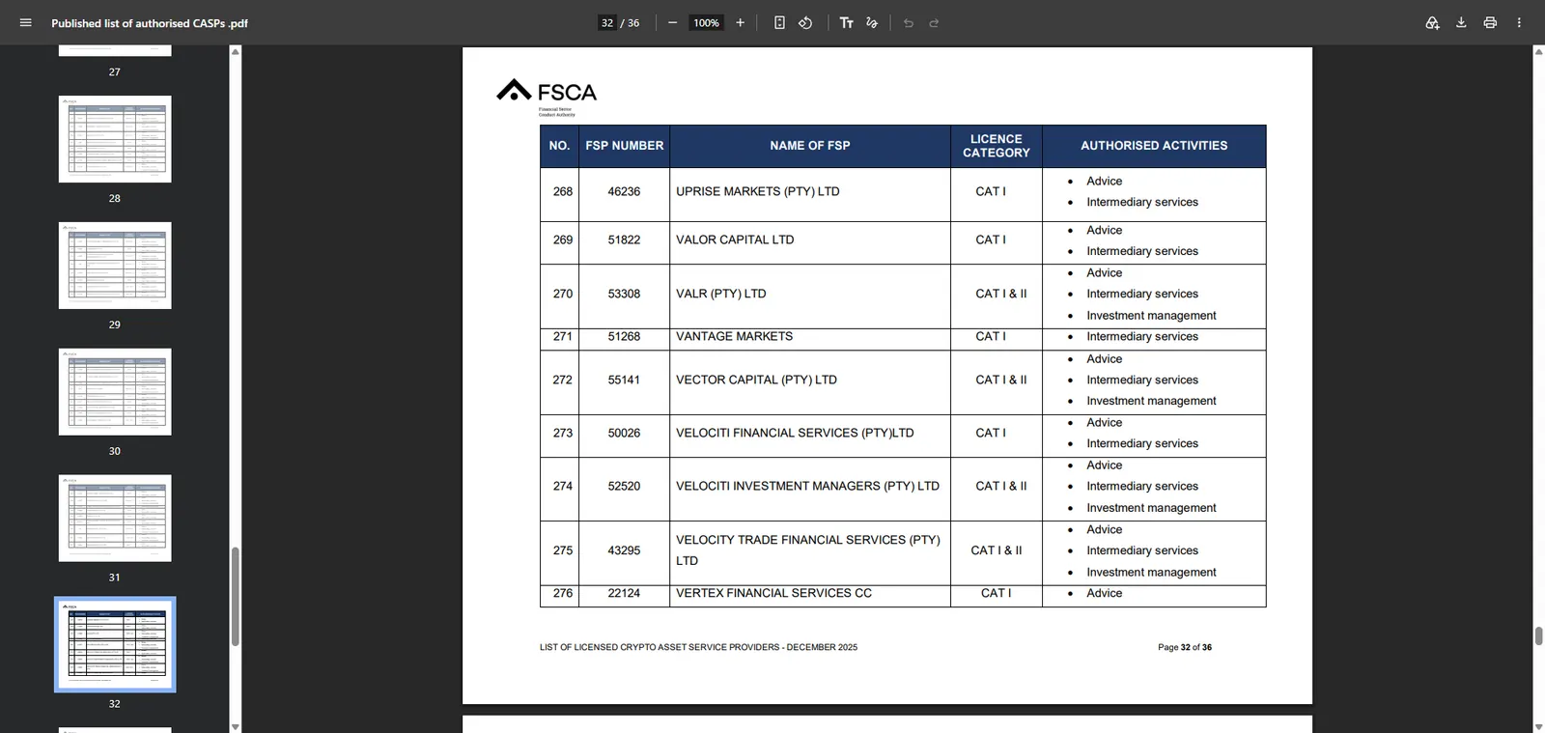The width and height of the screenshot is (1545, 733).
Task: Save the PDF to Google Drive
Action: pos(1432,23)
